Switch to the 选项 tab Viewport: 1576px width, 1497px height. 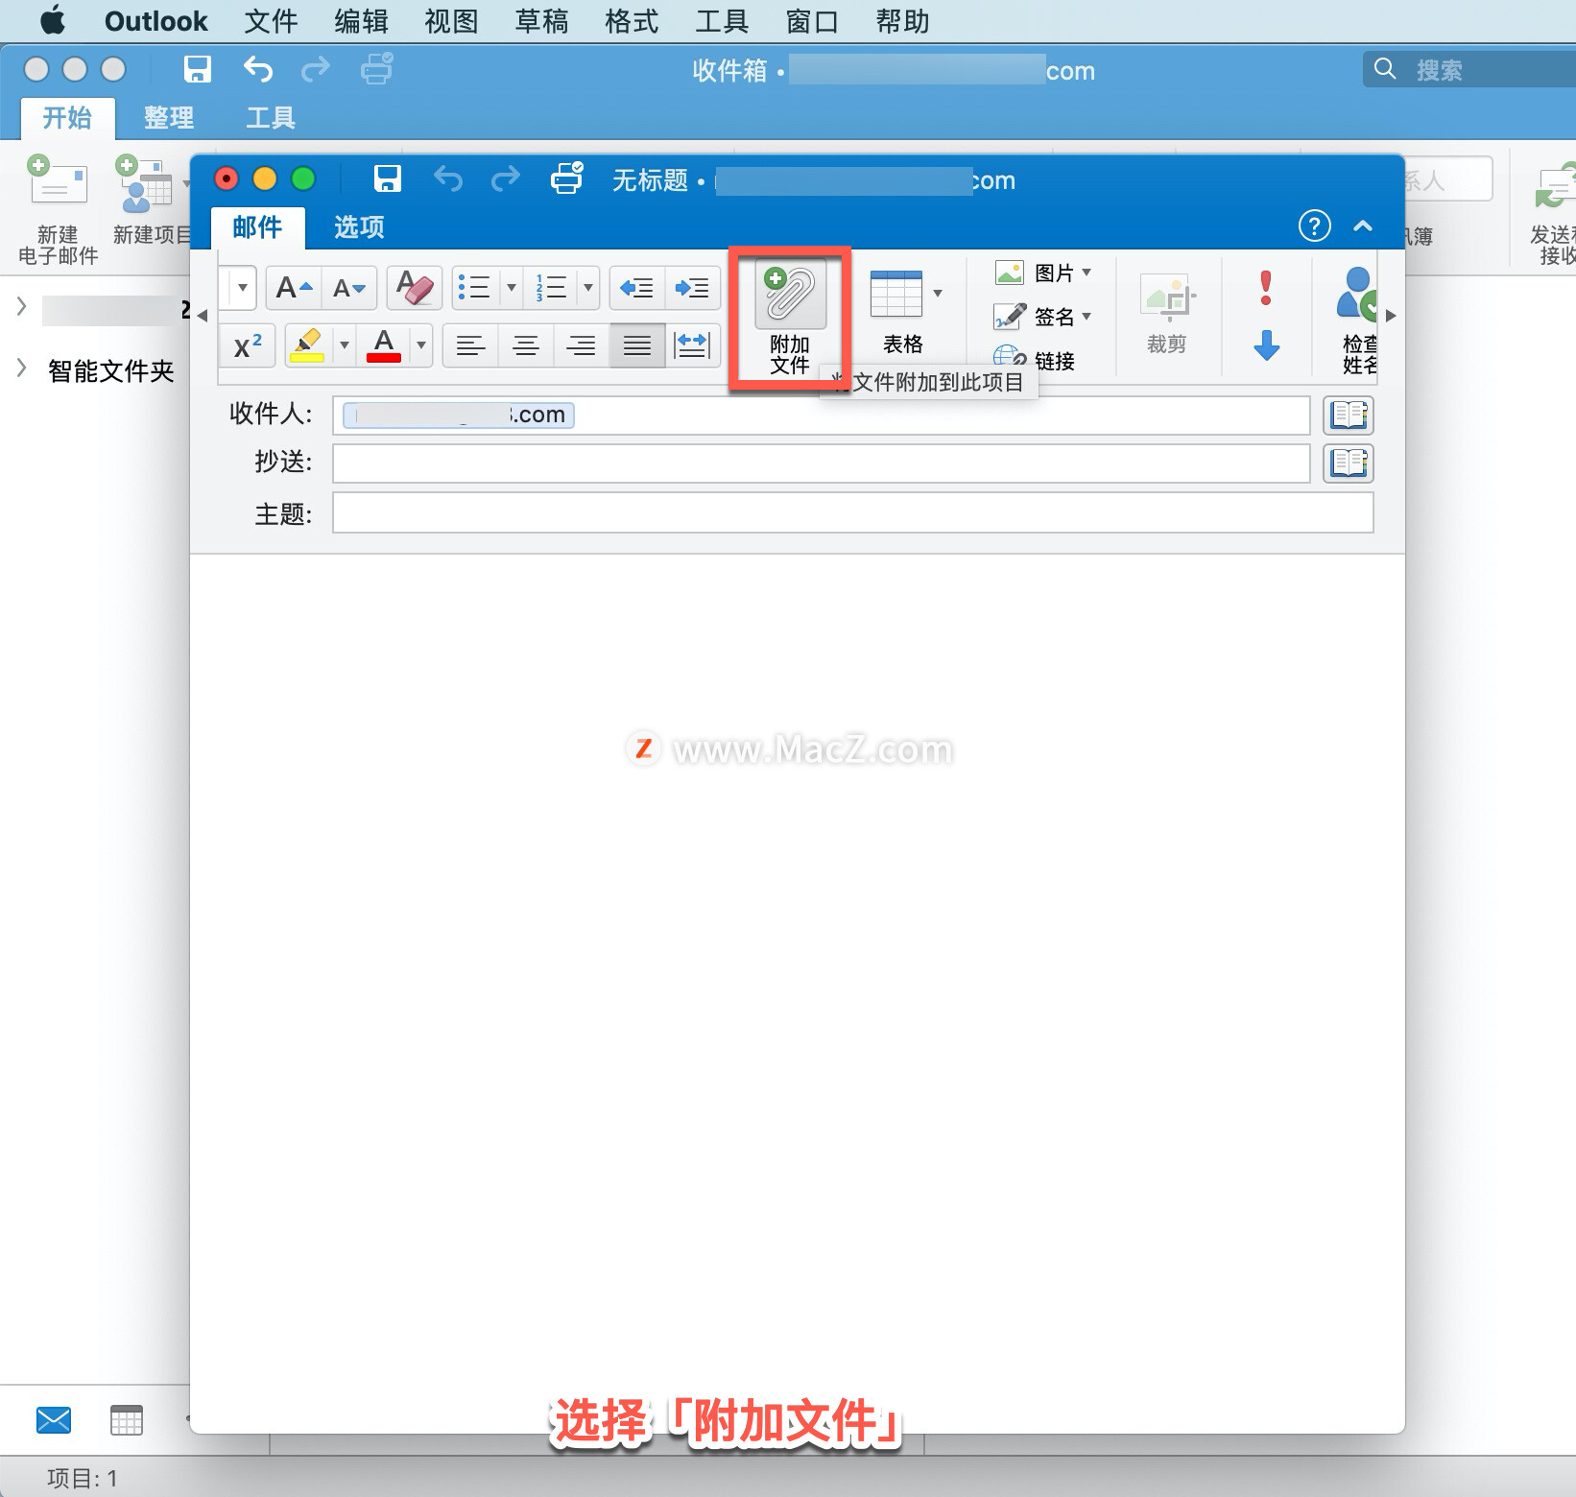[359, 227]
